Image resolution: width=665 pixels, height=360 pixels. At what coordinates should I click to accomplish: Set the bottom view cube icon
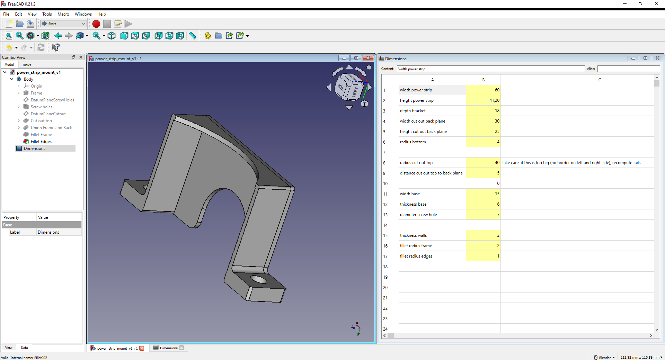169,36
